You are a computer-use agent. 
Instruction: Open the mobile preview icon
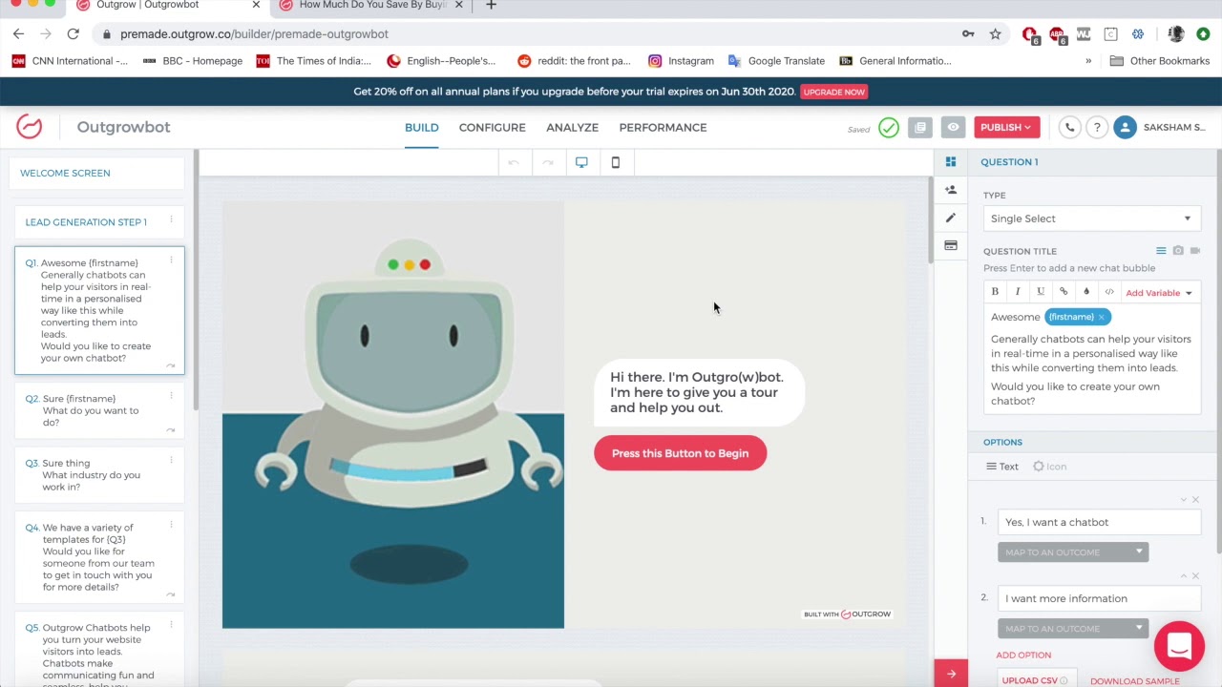pyautogui.click(x=615, y=162)
